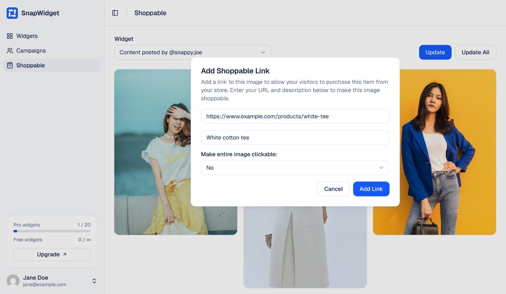Click the jane@example.com email text
Viewport: 506px width, 294px height.
44,285
